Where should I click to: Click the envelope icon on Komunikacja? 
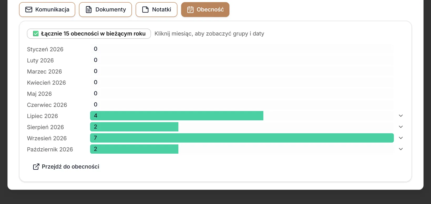point(29,10)
